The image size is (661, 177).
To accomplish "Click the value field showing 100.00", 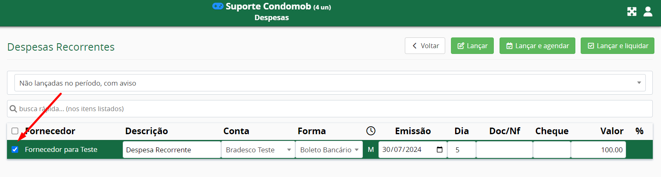I will coord(598,150).
